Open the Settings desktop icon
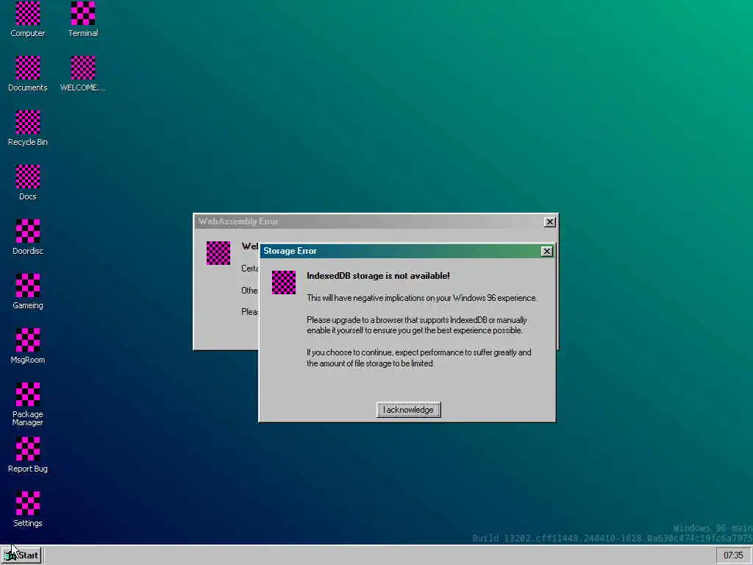The height and width of the screenshot is (565, 753). click(x=27, y=509)
